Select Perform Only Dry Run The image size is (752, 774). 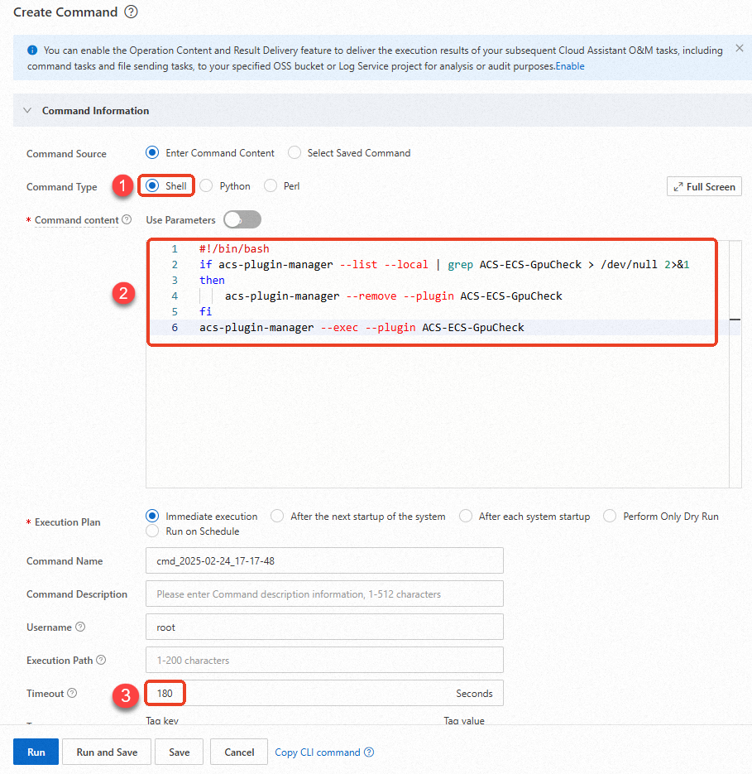tap(610, 517)
